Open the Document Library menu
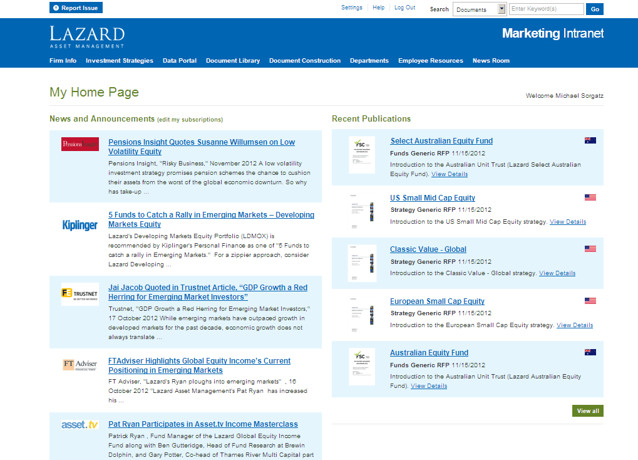638x460 pixels. tap(233, 60)
